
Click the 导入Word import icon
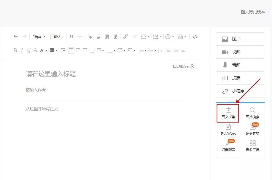click(x=228, y=130)
